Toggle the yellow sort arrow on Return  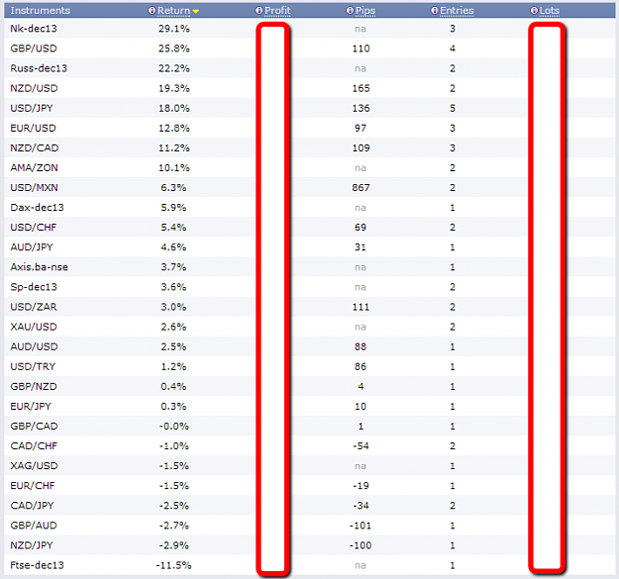[x=195, y=12]
